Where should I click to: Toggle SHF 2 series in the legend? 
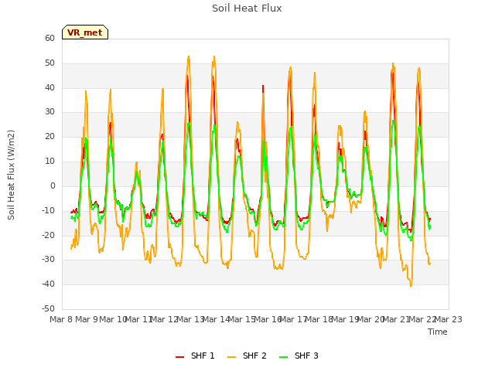pyautogui.click(x=247, y=356)
